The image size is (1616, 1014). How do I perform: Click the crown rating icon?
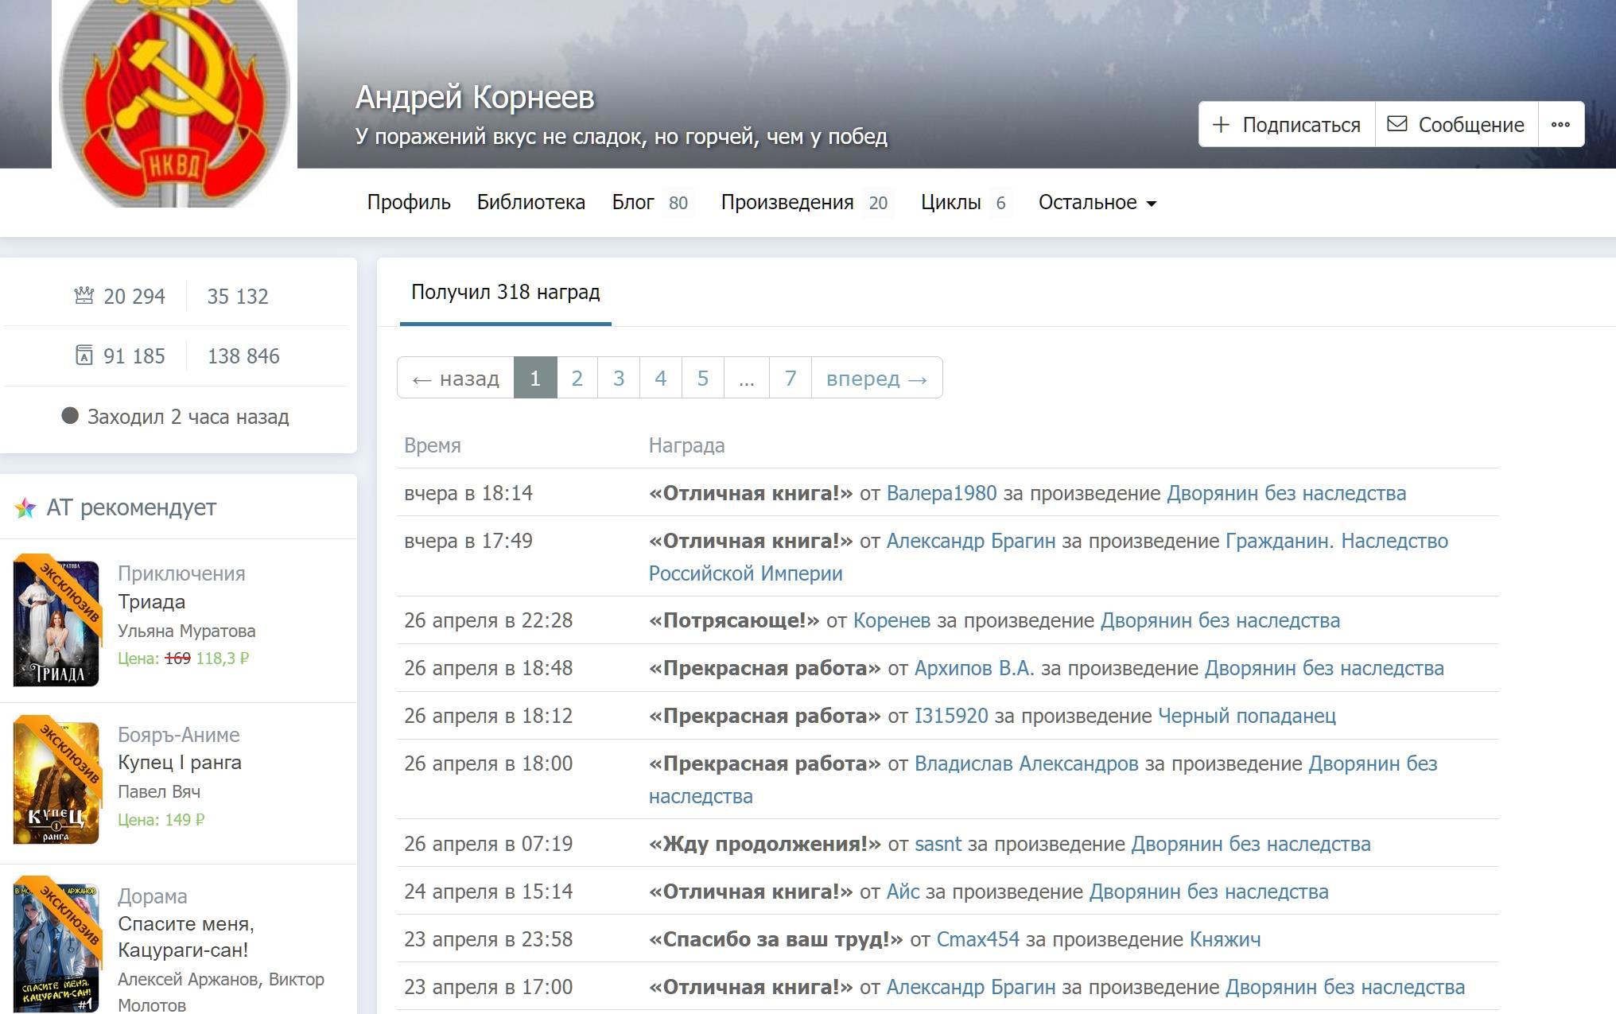pos(84,296)
